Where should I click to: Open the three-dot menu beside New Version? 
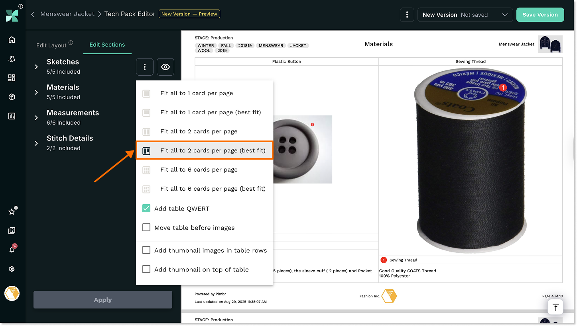[407, 15]
